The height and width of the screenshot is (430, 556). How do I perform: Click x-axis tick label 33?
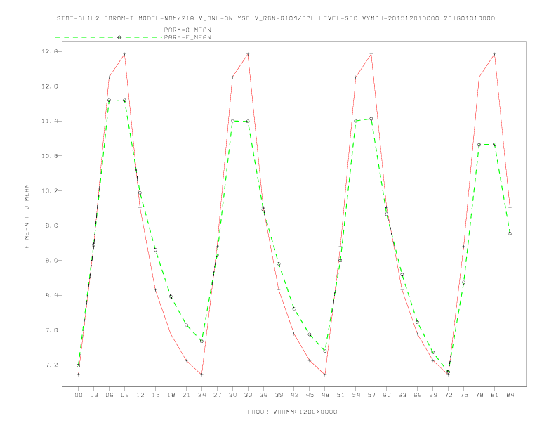coord(248,395)
